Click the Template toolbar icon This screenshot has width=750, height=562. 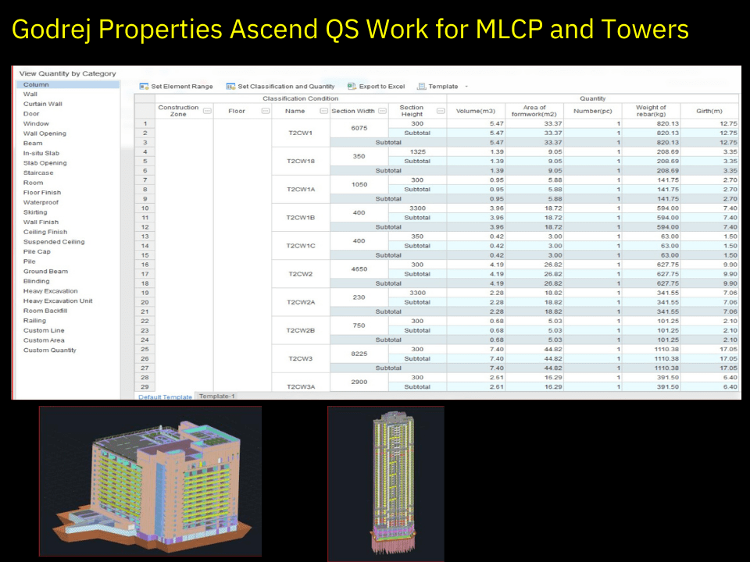tap(421, 87)
